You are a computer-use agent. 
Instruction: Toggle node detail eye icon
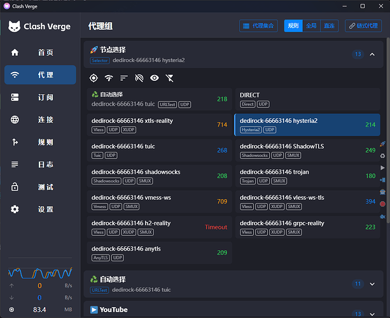coord(155,78)
